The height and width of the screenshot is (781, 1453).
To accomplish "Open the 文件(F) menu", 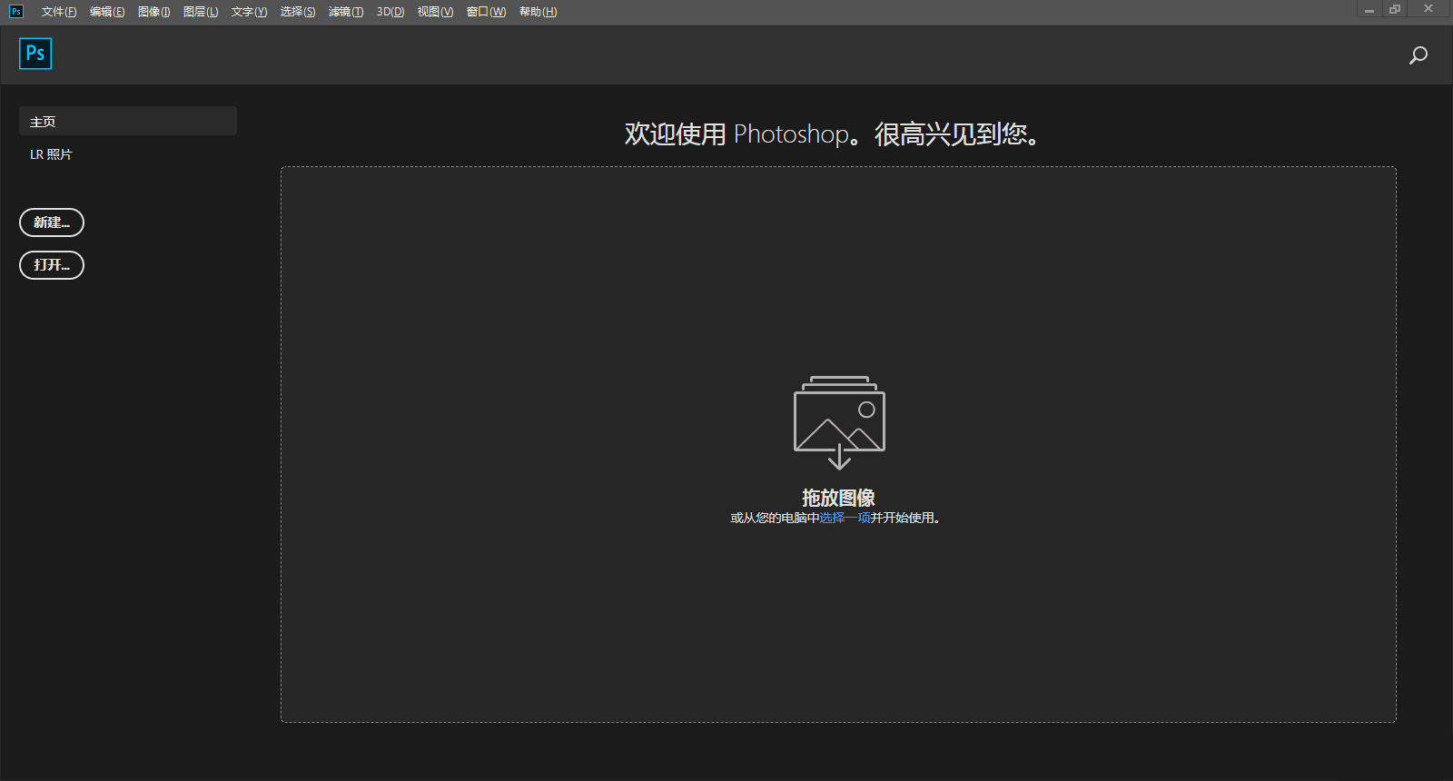I will point(59,12).
